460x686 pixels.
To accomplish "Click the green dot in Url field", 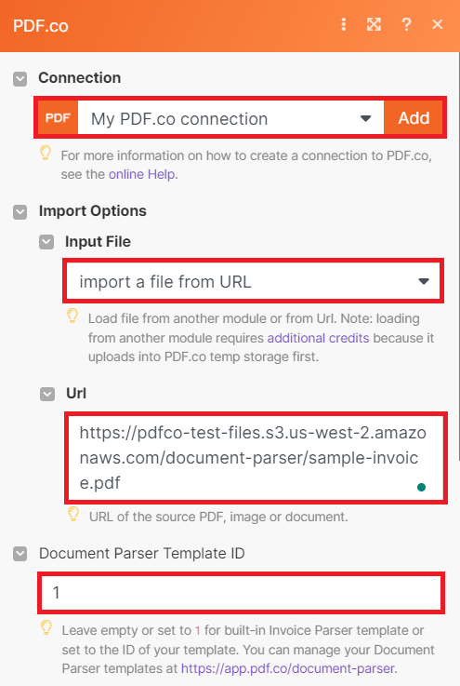I will click(422, 487).
